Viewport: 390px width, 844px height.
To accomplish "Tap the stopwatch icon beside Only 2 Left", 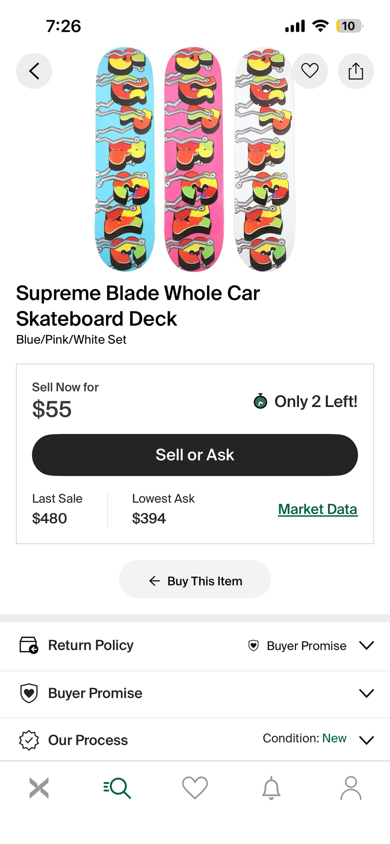I will click(x=260, y=401).
